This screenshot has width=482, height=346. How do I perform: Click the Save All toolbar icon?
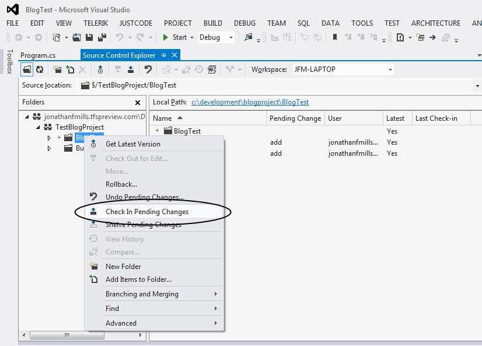102,37
